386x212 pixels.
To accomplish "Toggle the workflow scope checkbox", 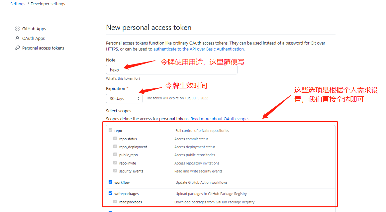I will (x=110, y=182).
